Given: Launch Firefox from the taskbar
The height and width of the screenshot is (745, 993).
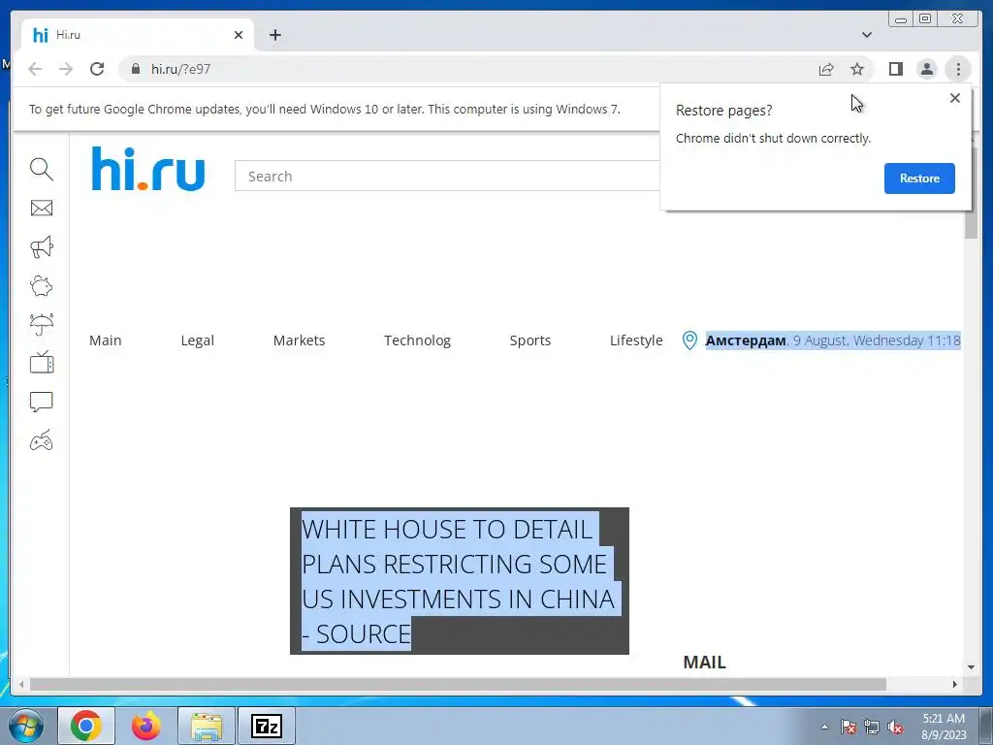Looking at the screenshot, I should pos(145,726).
